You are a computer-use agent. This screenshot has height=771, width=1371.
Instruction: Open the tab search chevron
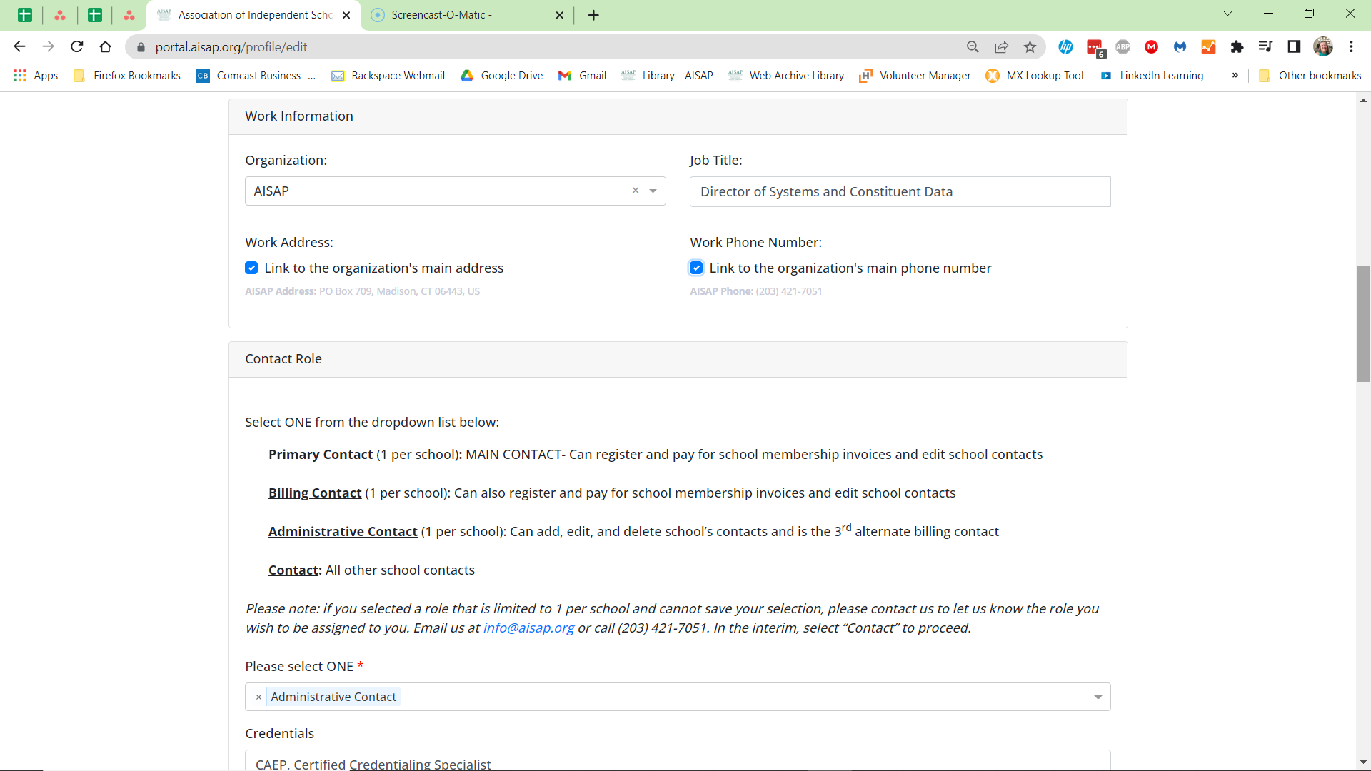[x=1227, y=13]
